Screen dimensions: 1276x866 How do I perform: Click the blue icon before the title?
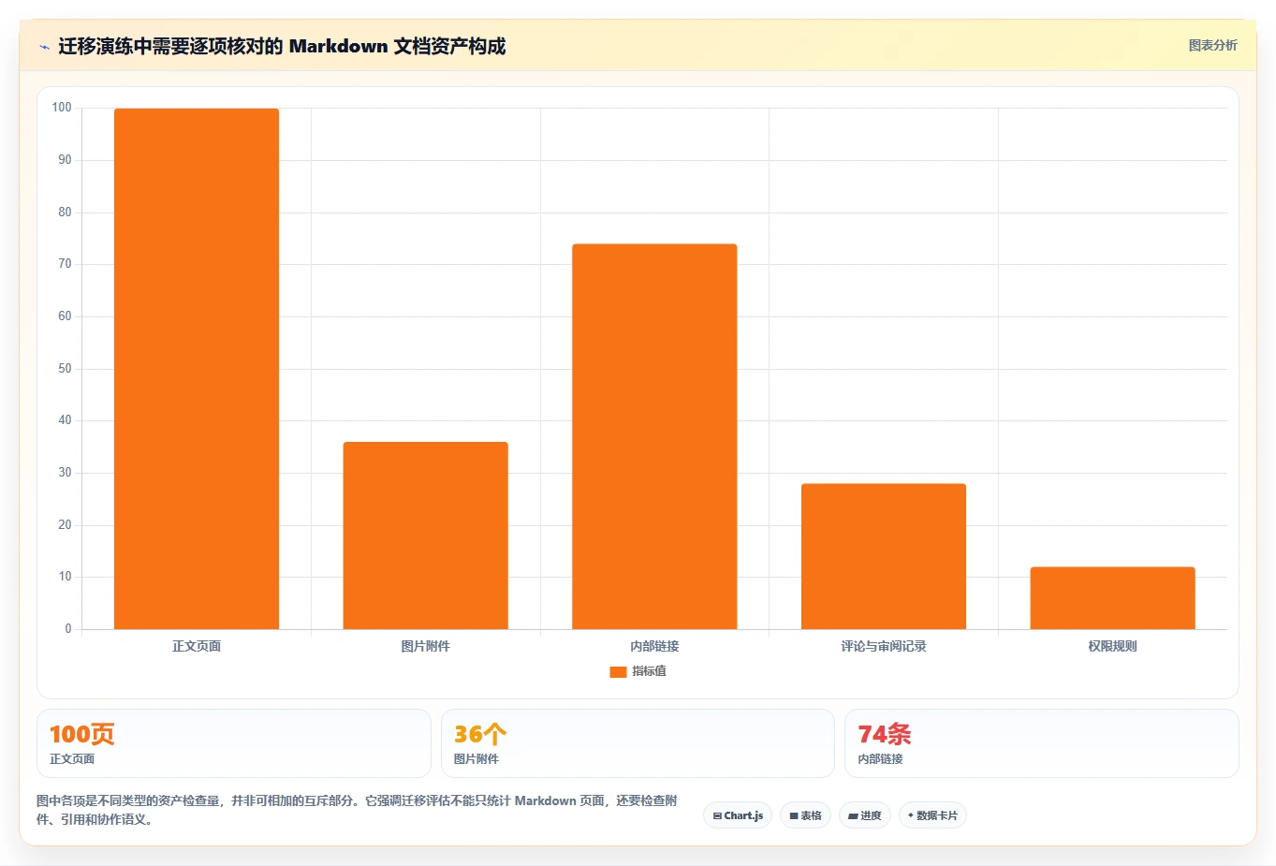coord(44,47)
